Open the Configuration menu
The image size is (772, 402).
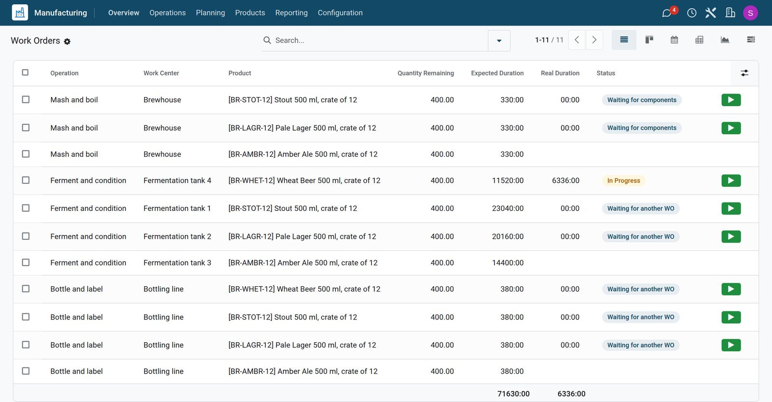click(x=340, y=13)
